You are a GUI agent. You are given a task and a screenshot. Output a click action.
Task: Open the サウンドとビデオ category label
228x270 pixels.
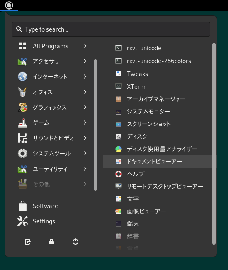(54, 138)
